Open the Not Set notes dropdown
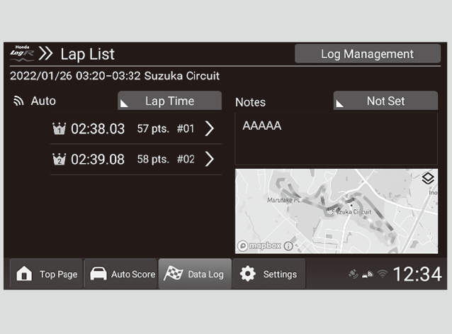The width and height of the screenshot is (452, 334). tap(385, 101)
